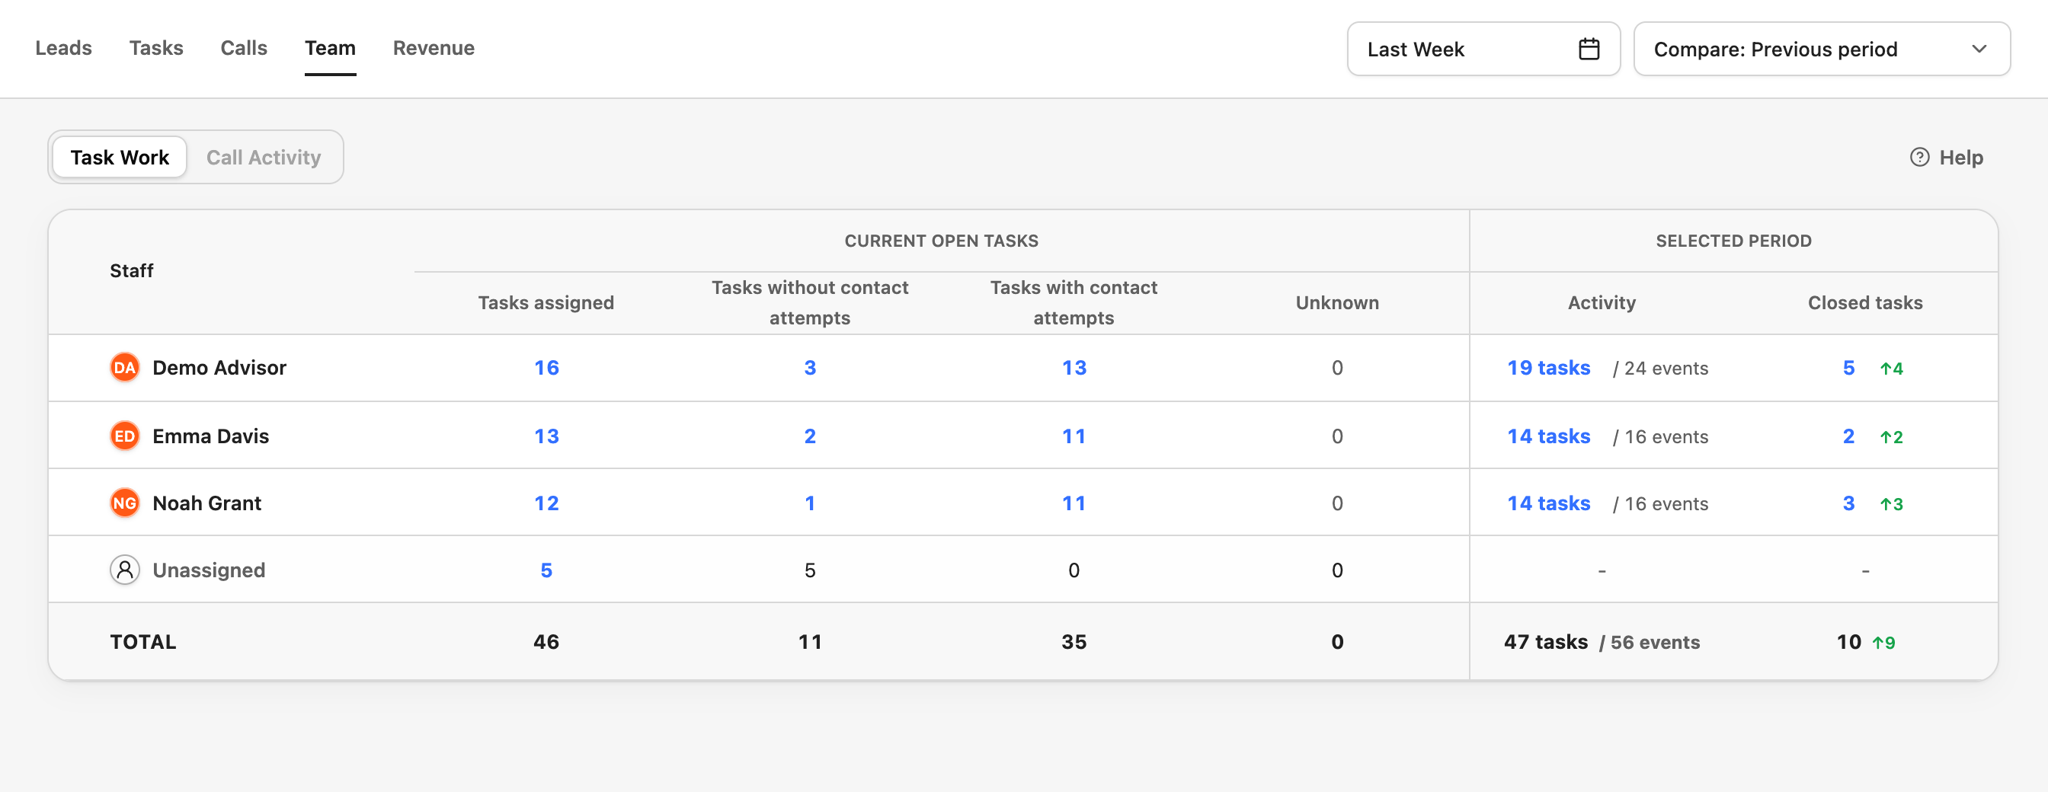The height and width of the screenshot is (792, 2048).
Task: Click the Closed tasks column header
Action: 1864,302
